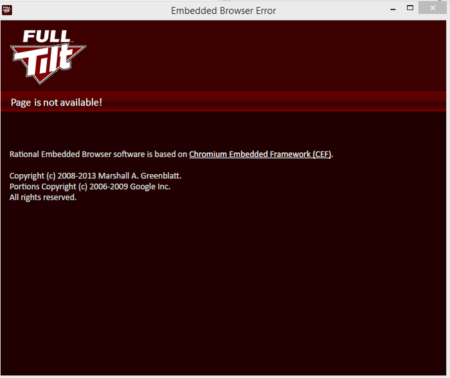Click the empty dark area below the copyright
This screenshot has width=450, height=378.
click(x=223, y=287)
